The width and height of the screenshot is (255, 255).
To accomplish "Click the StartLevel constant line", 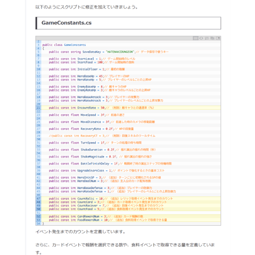I will (92, 59).
